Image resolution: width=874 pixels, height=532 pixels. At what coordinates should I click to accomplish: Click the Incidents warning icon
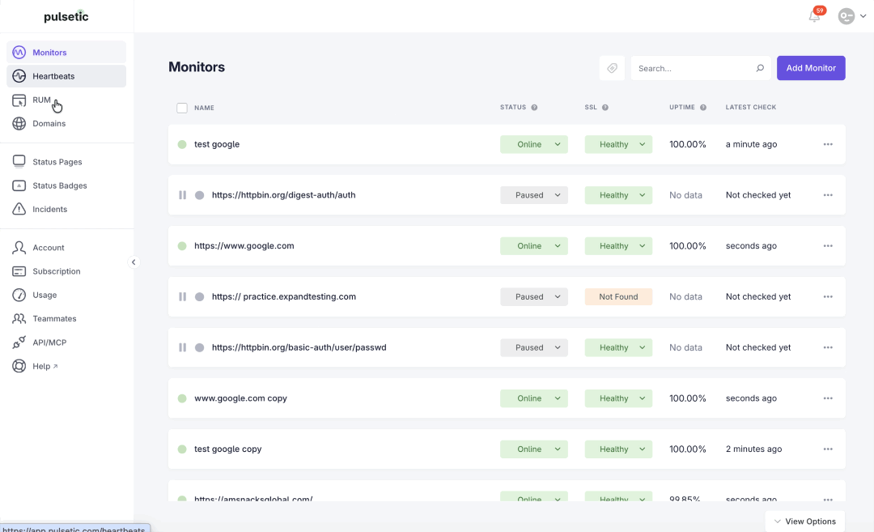click(19, 209)
